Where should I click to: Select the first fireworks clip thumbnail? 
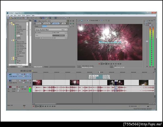click(x=37, y=82)
